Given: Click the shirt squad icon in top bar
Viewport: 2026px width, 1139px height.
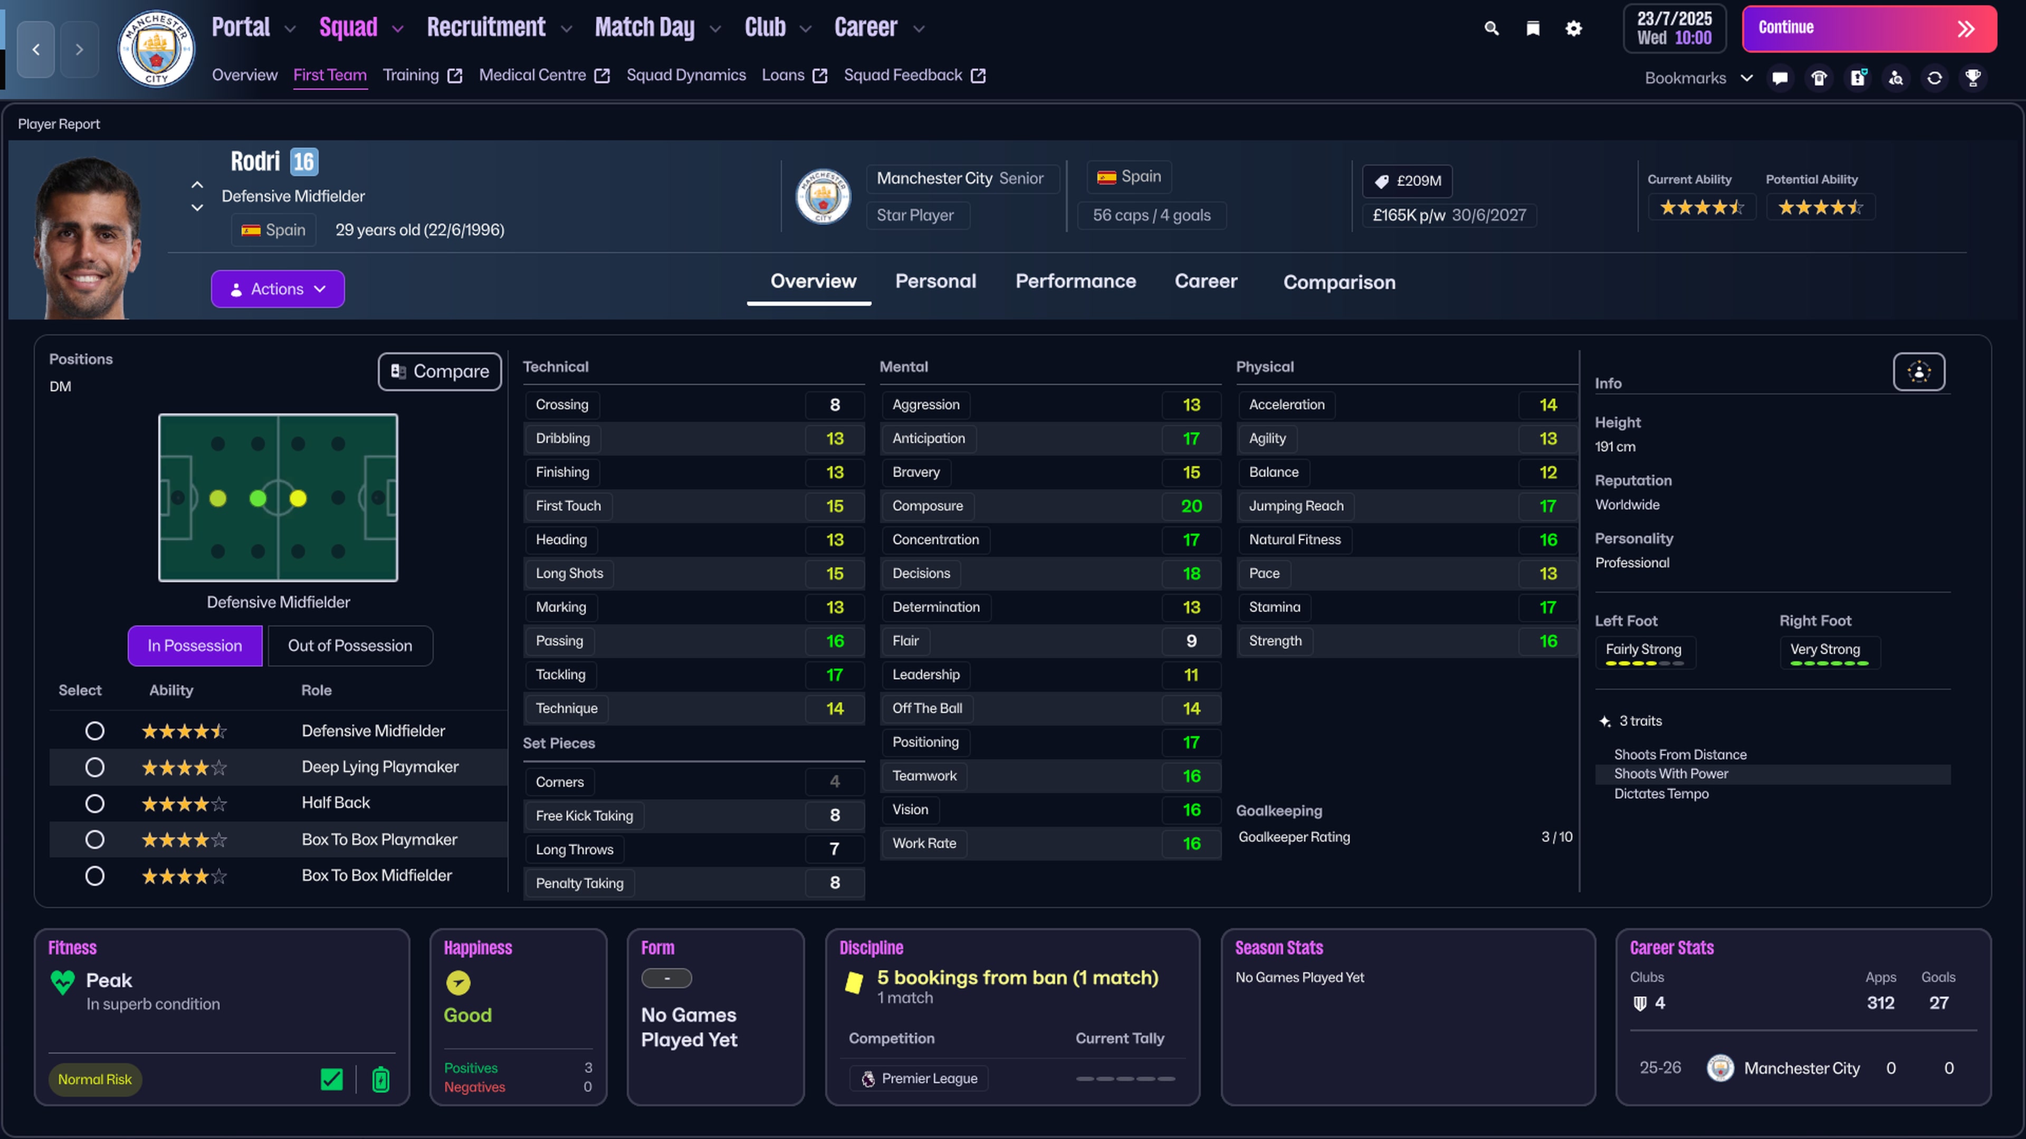Looking at the screenshot, I should click(1818, 78).
